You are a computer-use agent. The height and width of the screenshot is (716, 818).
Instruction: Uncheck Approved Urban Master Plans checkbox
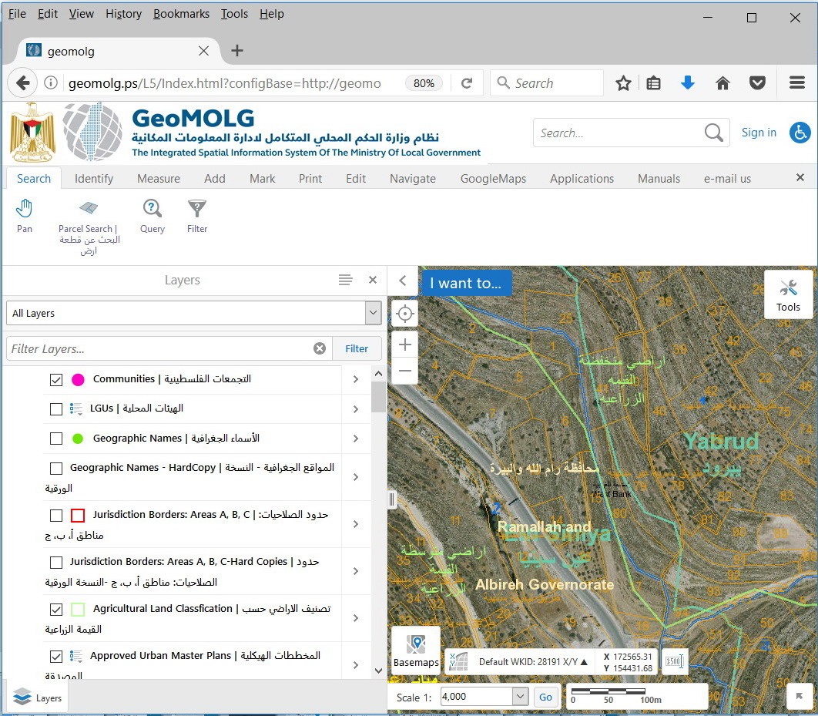(55, 656)
